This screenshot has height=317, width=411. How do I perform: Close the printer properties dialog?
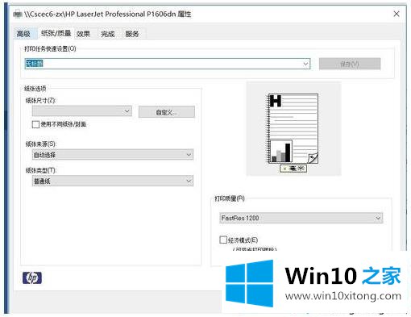pyautogui.click(x=396, y=14)
